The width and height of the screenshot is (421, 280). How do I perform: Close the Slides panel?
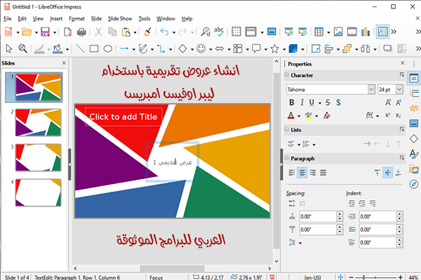[x=64, y=63]
